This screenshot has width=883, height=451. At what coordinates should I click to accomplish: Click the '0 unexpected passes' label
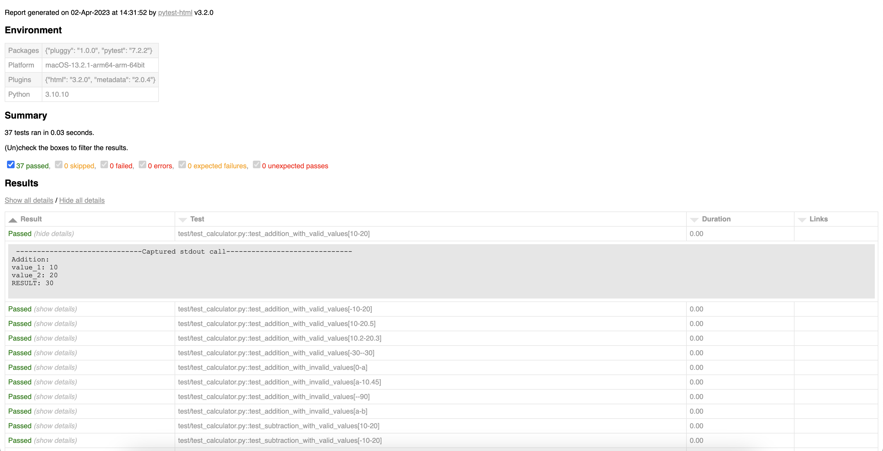[x=295, y=166]
